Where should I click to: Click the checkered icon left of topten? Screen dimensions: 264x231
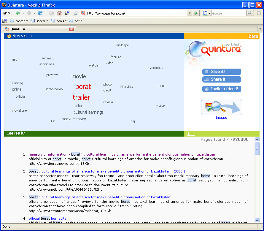4,21
